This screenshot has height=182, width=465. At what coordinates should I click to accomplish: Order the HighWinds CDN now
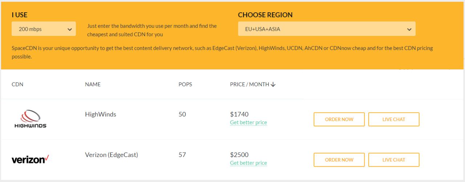coord(339,119)
